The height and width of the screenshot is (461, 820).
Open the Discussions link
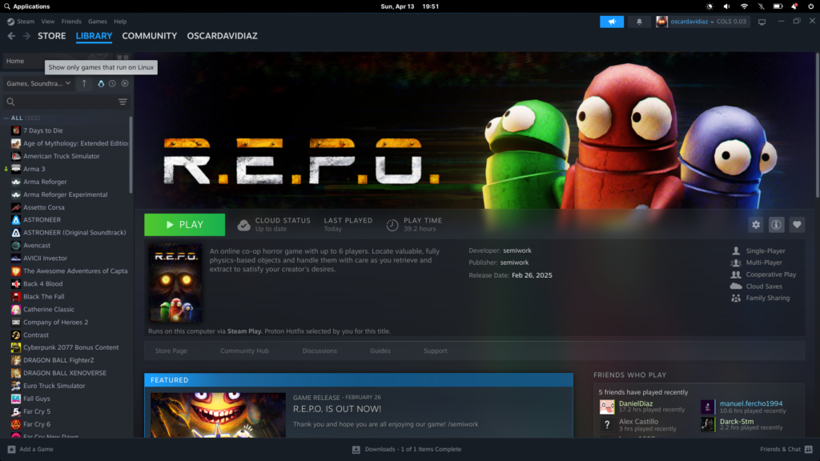(x=320, y=351)
